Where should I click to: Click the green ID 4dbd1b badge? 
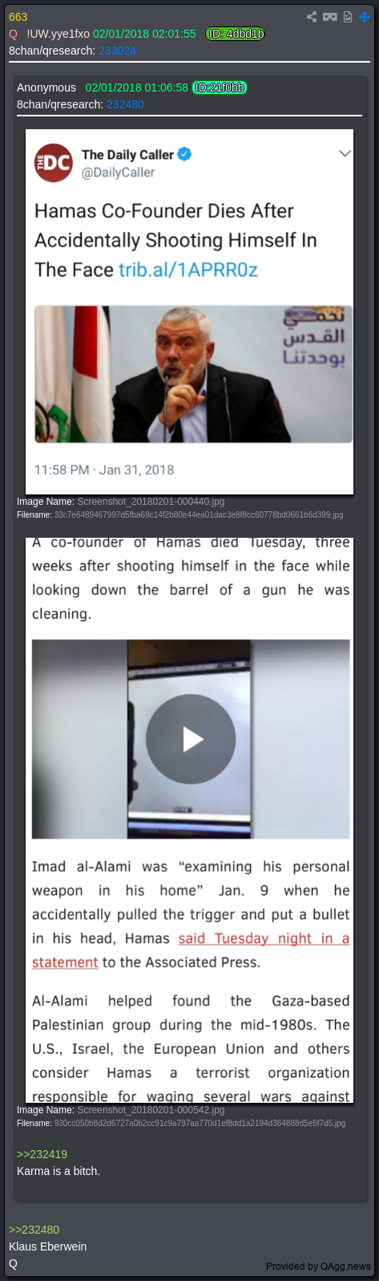point(236,34)
